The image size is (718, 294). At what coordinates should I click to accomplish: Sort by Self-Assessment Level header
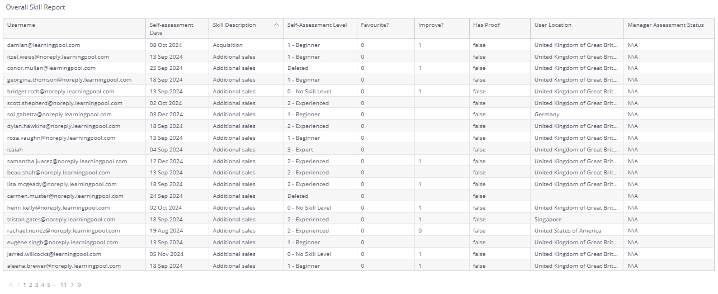317,25
